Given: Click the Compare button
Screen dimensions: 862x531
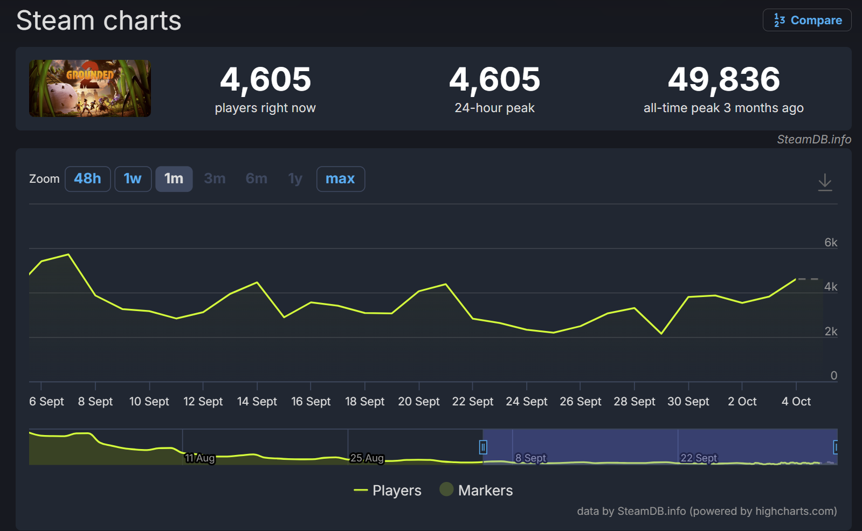Looking at the screenshot, I should (807, 20).
